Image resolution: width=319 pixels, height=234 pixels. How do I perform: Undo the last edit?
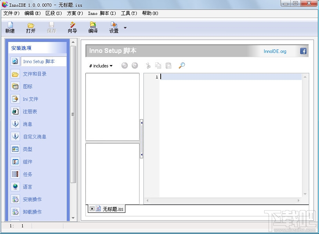pos(125,65)
